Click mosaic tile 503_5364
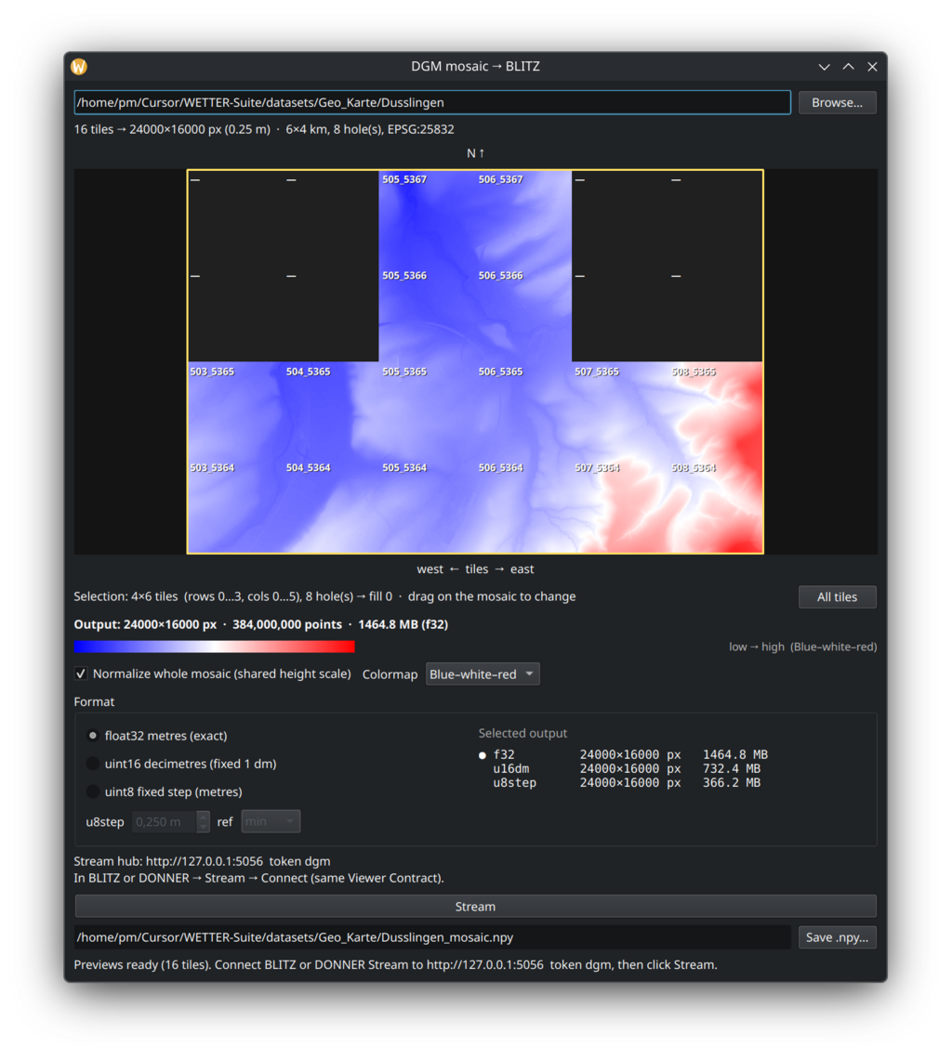The image size is (952, 1059). (x=235, y=505)
